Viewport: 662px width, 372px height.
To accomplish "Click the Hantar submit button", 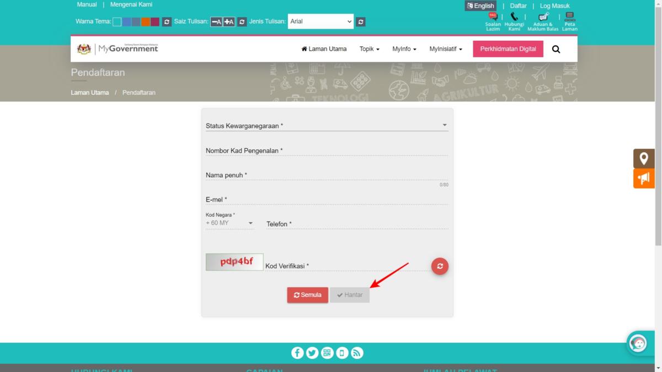I will (x=350, y=295).
